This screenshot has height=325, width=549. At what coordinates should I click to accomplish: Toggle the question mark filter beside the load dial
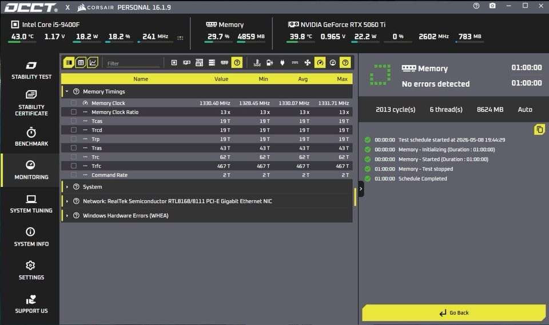tap(345, 63)
